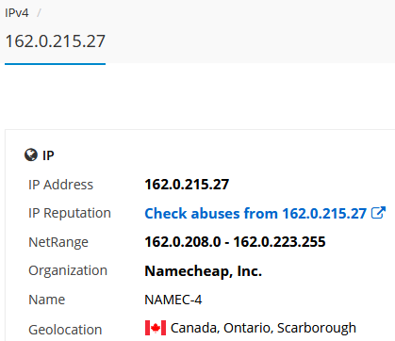Select the 162.0.215.27 page title tab

pyautogui.click(x=56, y=41)
